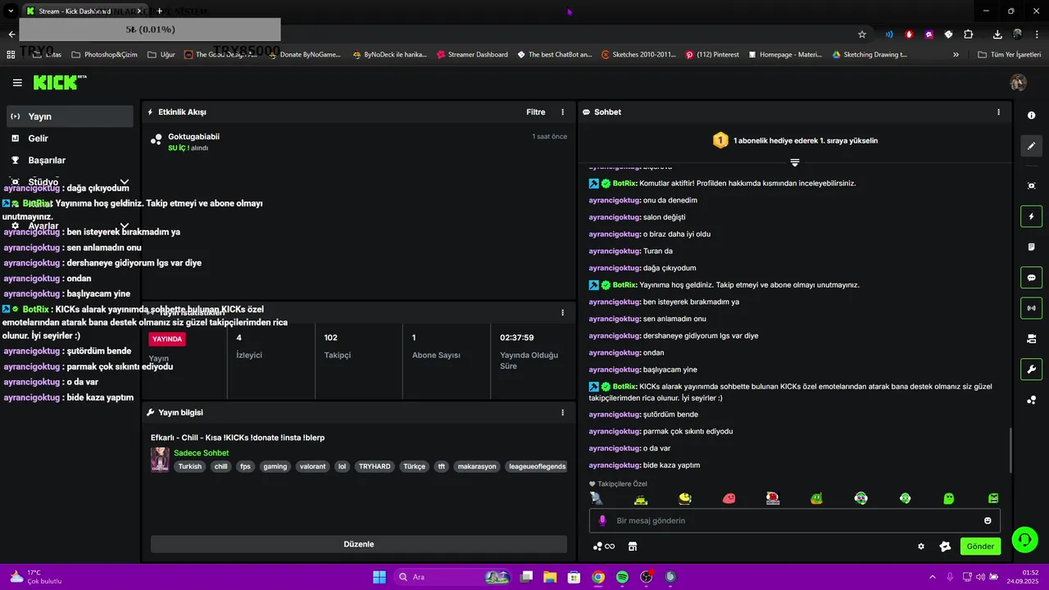Screen dimensions: 1049x590
Task: Pick the yellow-green car emote
Action: tap(641, 499)
